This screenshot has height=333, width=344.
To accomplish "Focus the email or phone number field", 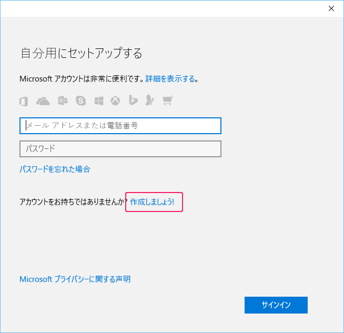I will (120, 126).
